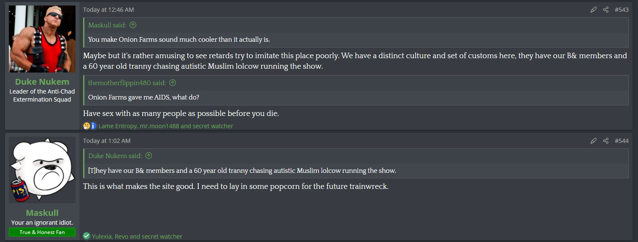Click the pencil icon on post #544
Image resolution: width=638 pixels, height=242 pixels.
point(594,141)
